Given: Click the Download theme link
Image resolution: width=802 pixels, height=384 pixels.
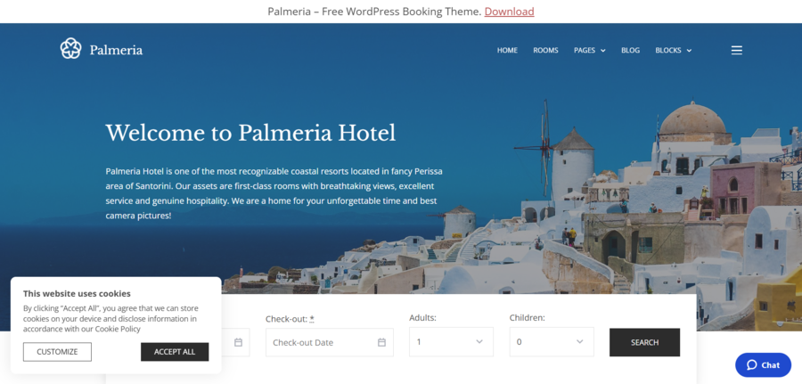Looking at the screenshot, I should click(510, 12).
